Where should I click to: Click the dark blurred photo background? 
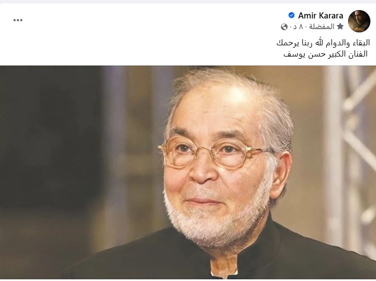pos(48,144)
